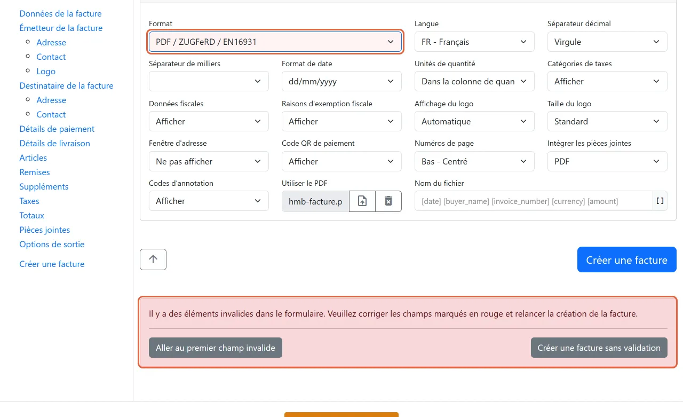The height and width of the screenshot is (417, 683).
Task: Jump to Suppléments section
Action: click(x=44, y=186)
